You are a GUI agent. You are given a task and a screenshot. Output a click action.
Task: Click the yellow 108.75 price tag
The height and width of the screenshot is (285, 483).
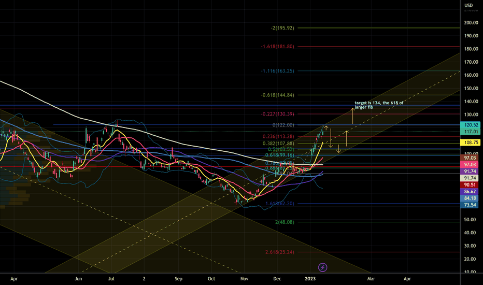click(471, 142)
